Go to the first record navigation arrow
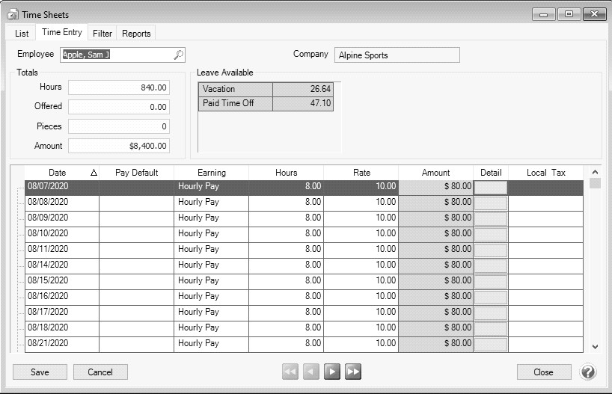This screenshot has height=394, width=612. tap(290, 372)
